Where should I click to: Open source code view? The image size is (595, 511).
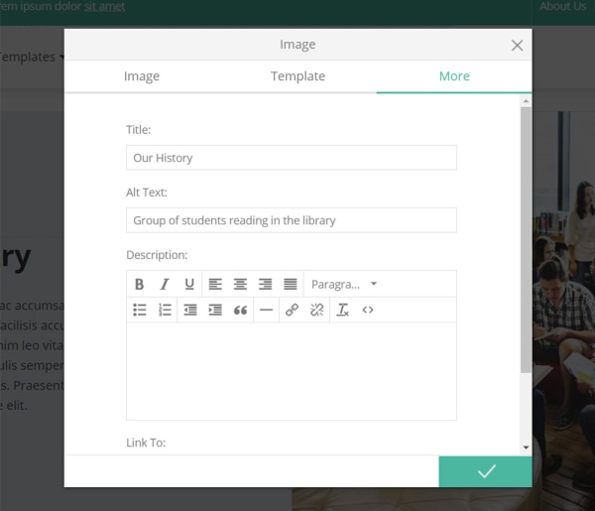click(x=368, y=310)
